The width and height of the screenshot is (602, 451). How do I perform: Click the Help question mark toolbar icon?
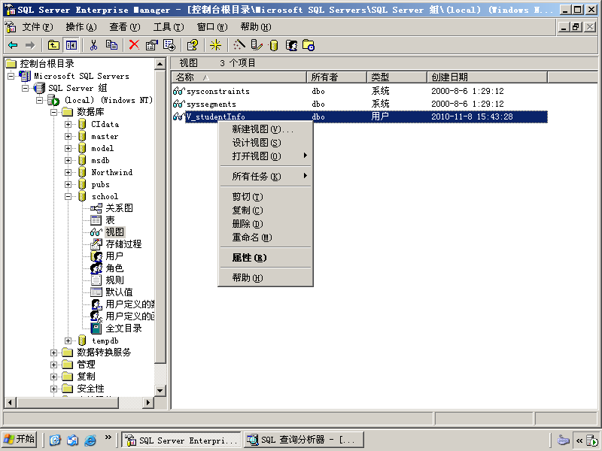tap(193, 45)
